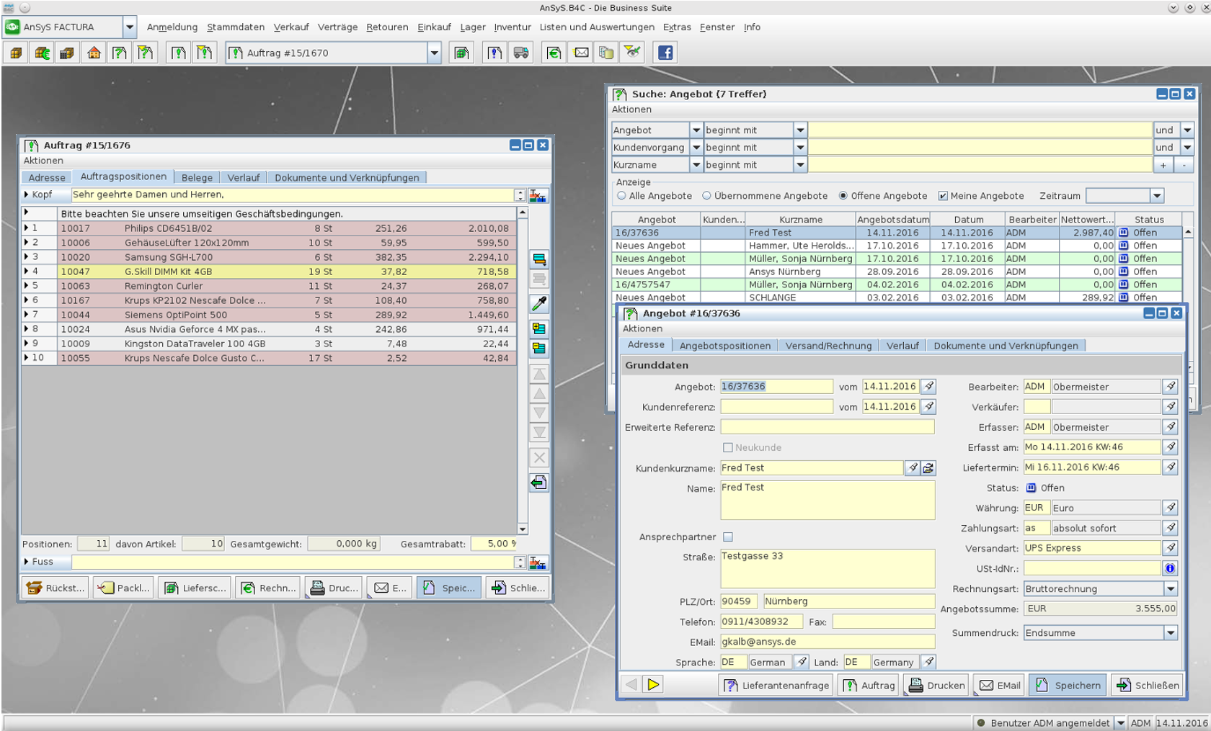Viewport: 1211px width, 731px height.
Task: Check the Ansprechpartner checkbox
Action: [728, 537]
